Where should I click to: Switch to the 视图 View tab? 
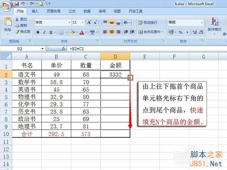(117, 11)
